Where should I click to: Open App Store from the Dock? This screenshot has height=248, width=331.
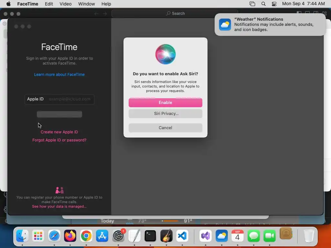pyautogui.click(x=102, y=236)
